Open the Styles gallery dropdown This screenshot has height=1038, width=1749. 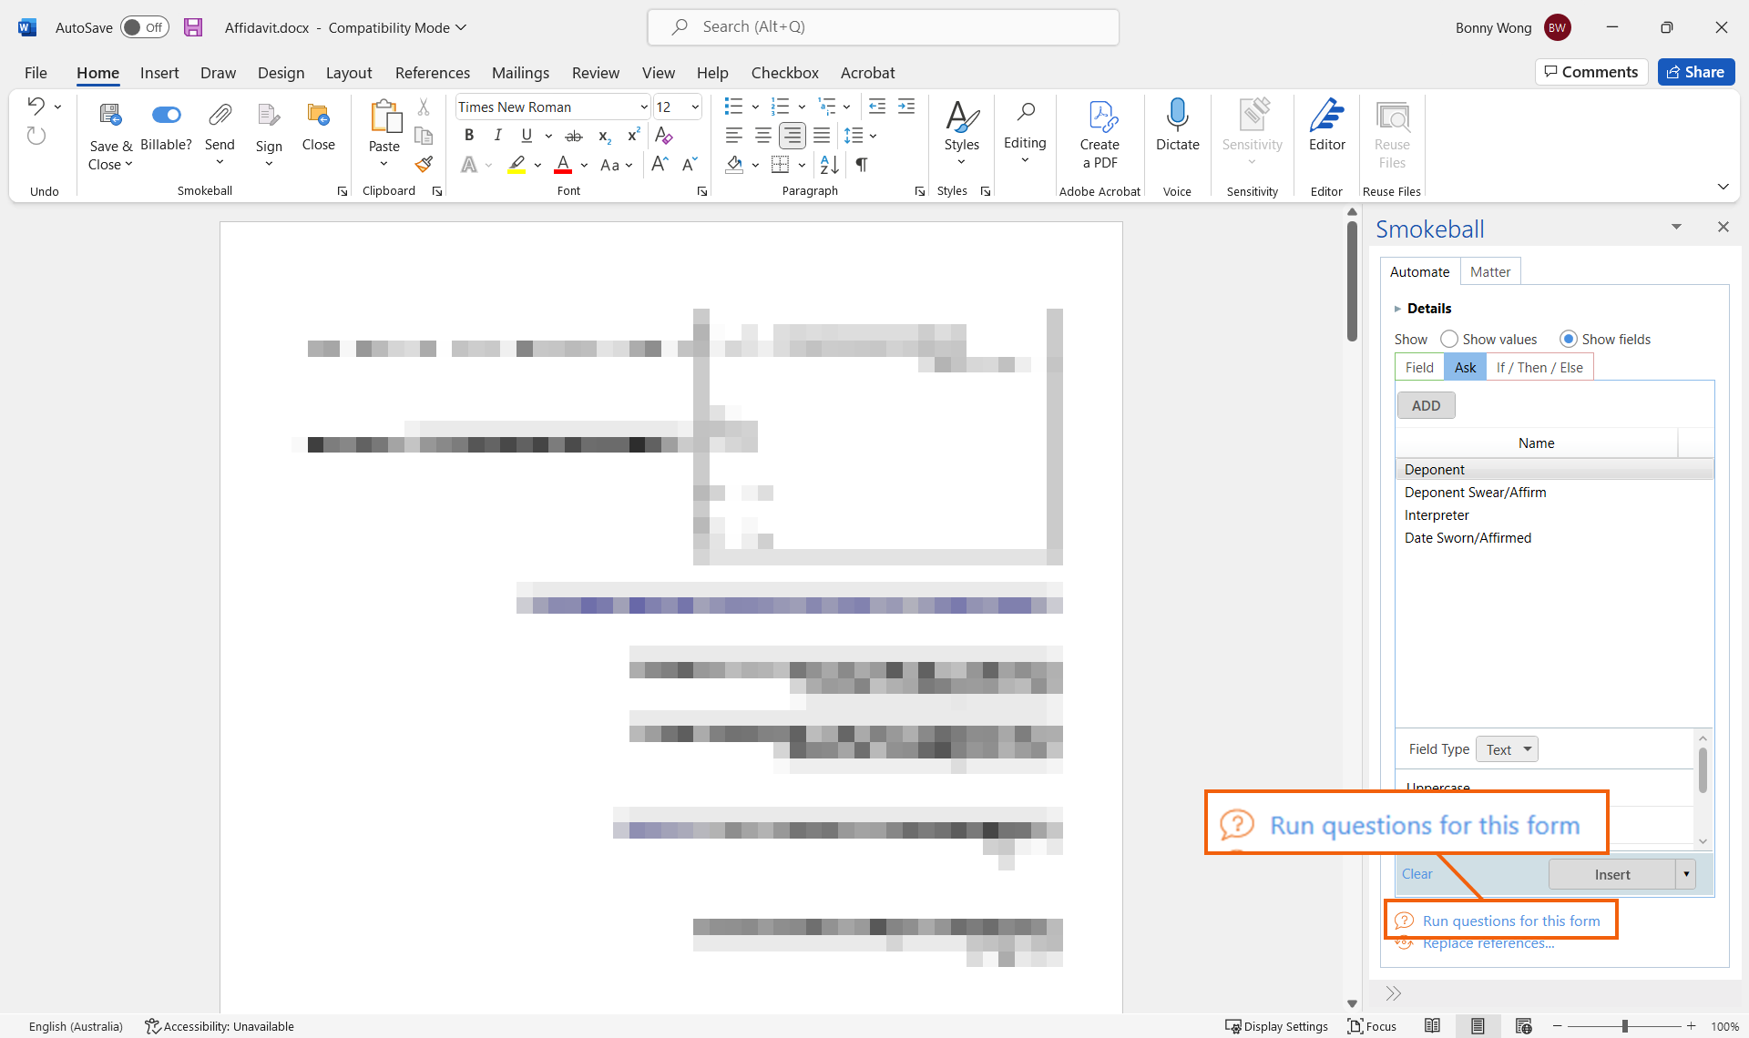[x=961, y=162]
